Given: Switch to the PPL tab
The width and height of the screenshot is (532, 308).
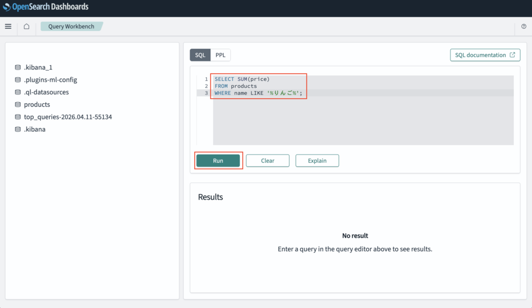Looking at the screenshot, I should (x=220, y=55).
